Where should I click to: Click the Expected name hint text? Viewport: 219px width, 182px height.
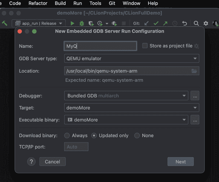[x=104, y=80]
